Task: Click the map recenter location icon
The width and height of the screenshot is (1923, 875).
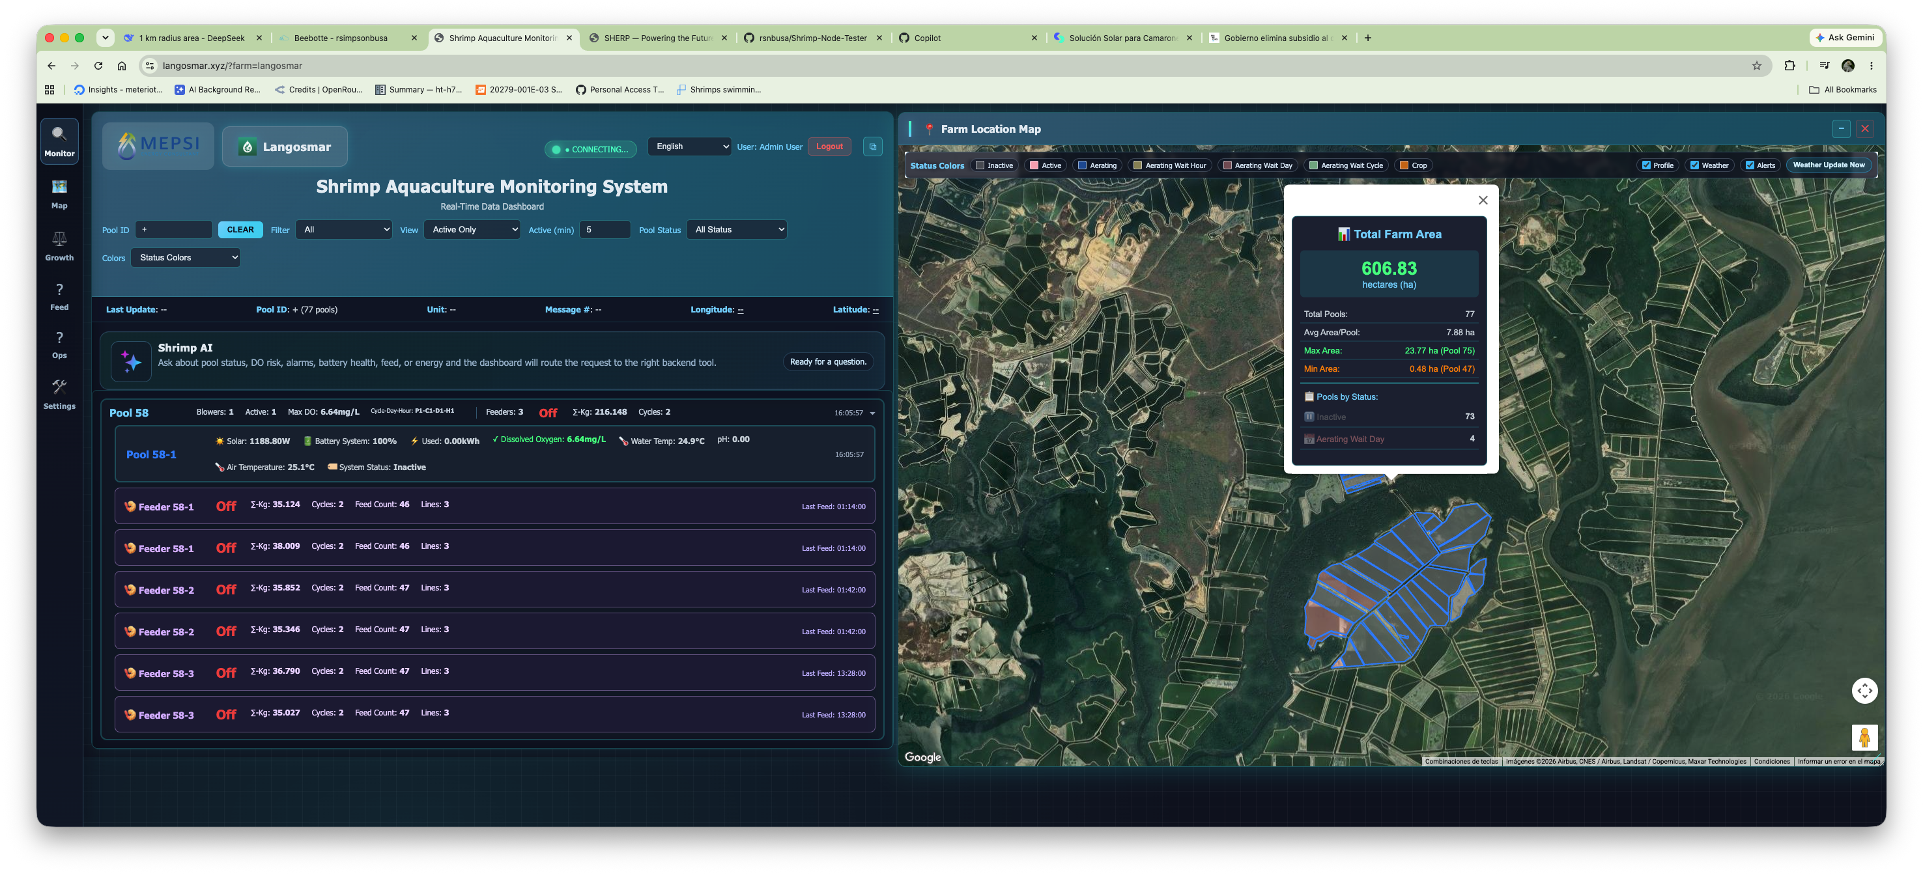Action: (1864, 690)
